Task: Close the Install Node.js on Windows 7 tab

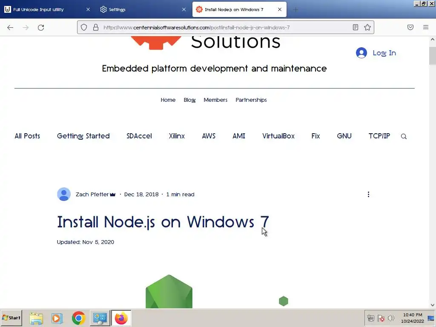Action: click(280, 9)
